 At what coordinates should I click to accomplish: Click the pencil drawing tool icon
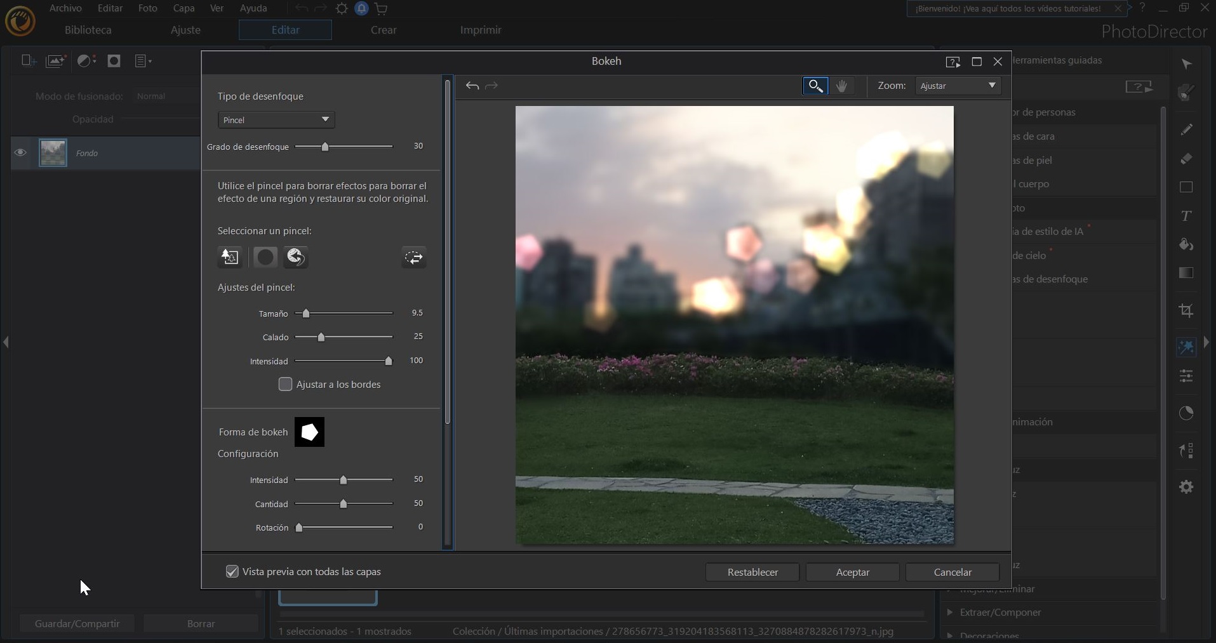pos(1186,131)
